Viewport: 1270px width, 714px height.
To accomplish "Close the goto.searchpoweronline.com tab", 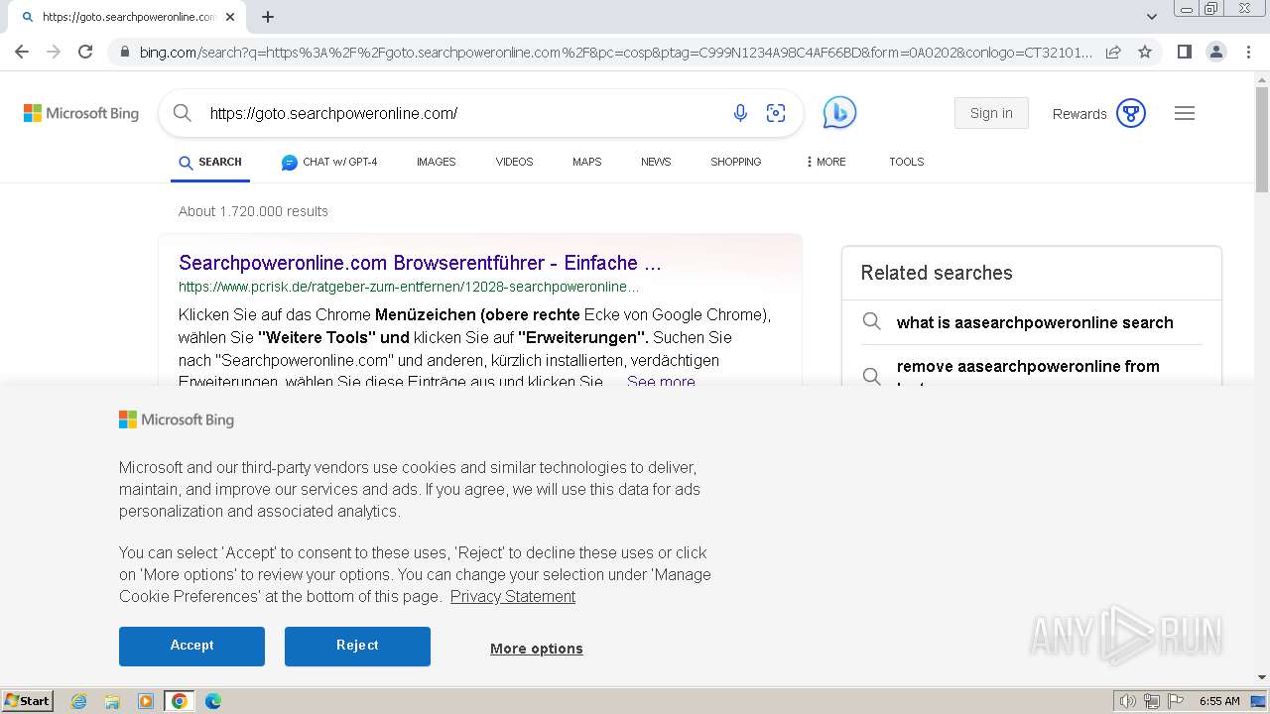I will [x=230, y=17].
